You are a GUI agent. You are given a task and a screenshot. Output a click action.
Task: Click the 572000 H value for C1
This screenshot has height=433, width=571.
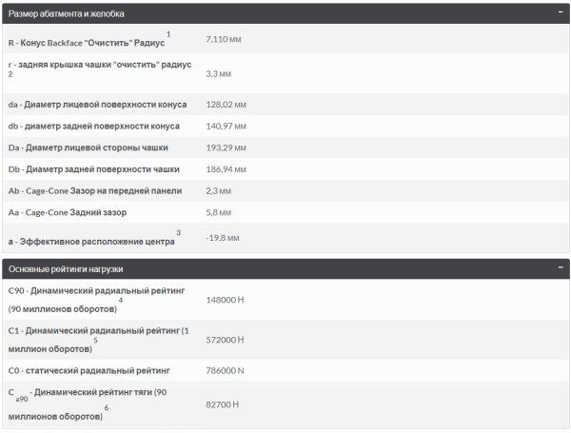click(226, 339)
